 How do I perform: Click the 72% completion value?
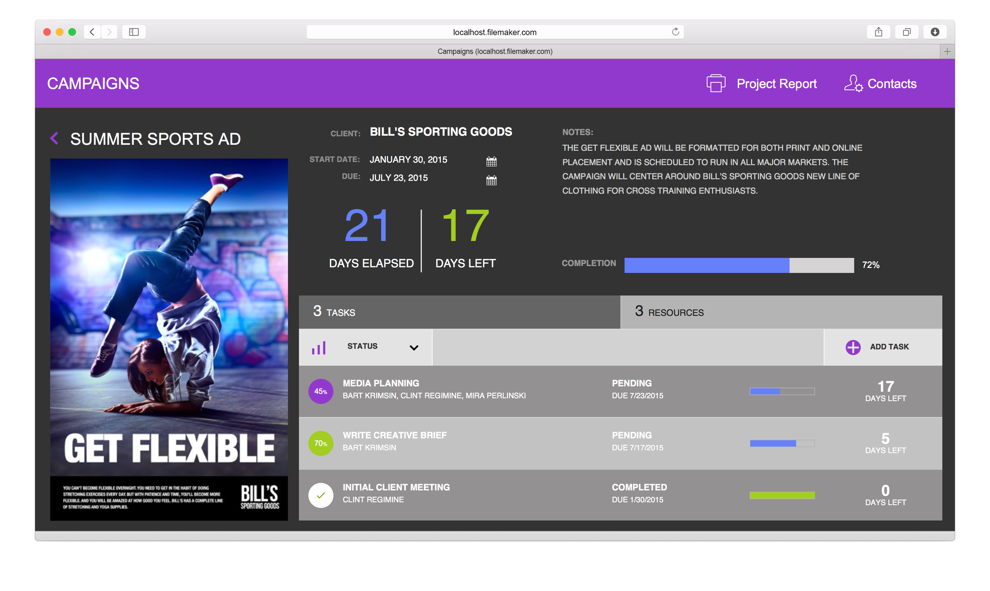pos(871,265)
